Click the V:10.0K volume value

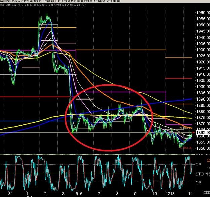111,1
